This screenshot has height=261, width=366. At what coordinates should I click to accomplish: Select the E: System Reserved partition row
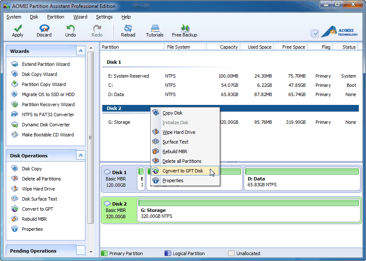pyautogui.click(x=231, y=76)
